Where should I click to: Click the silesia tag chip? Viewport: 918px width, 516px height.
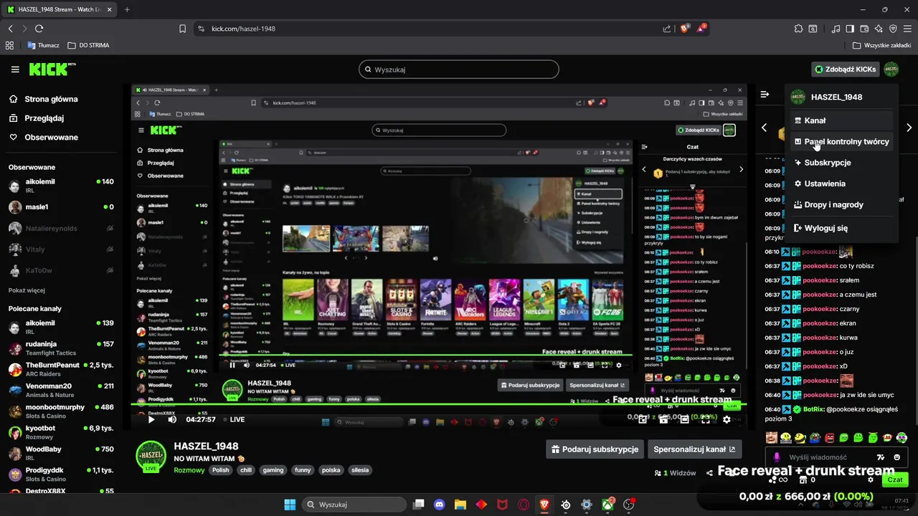(360, 470)
